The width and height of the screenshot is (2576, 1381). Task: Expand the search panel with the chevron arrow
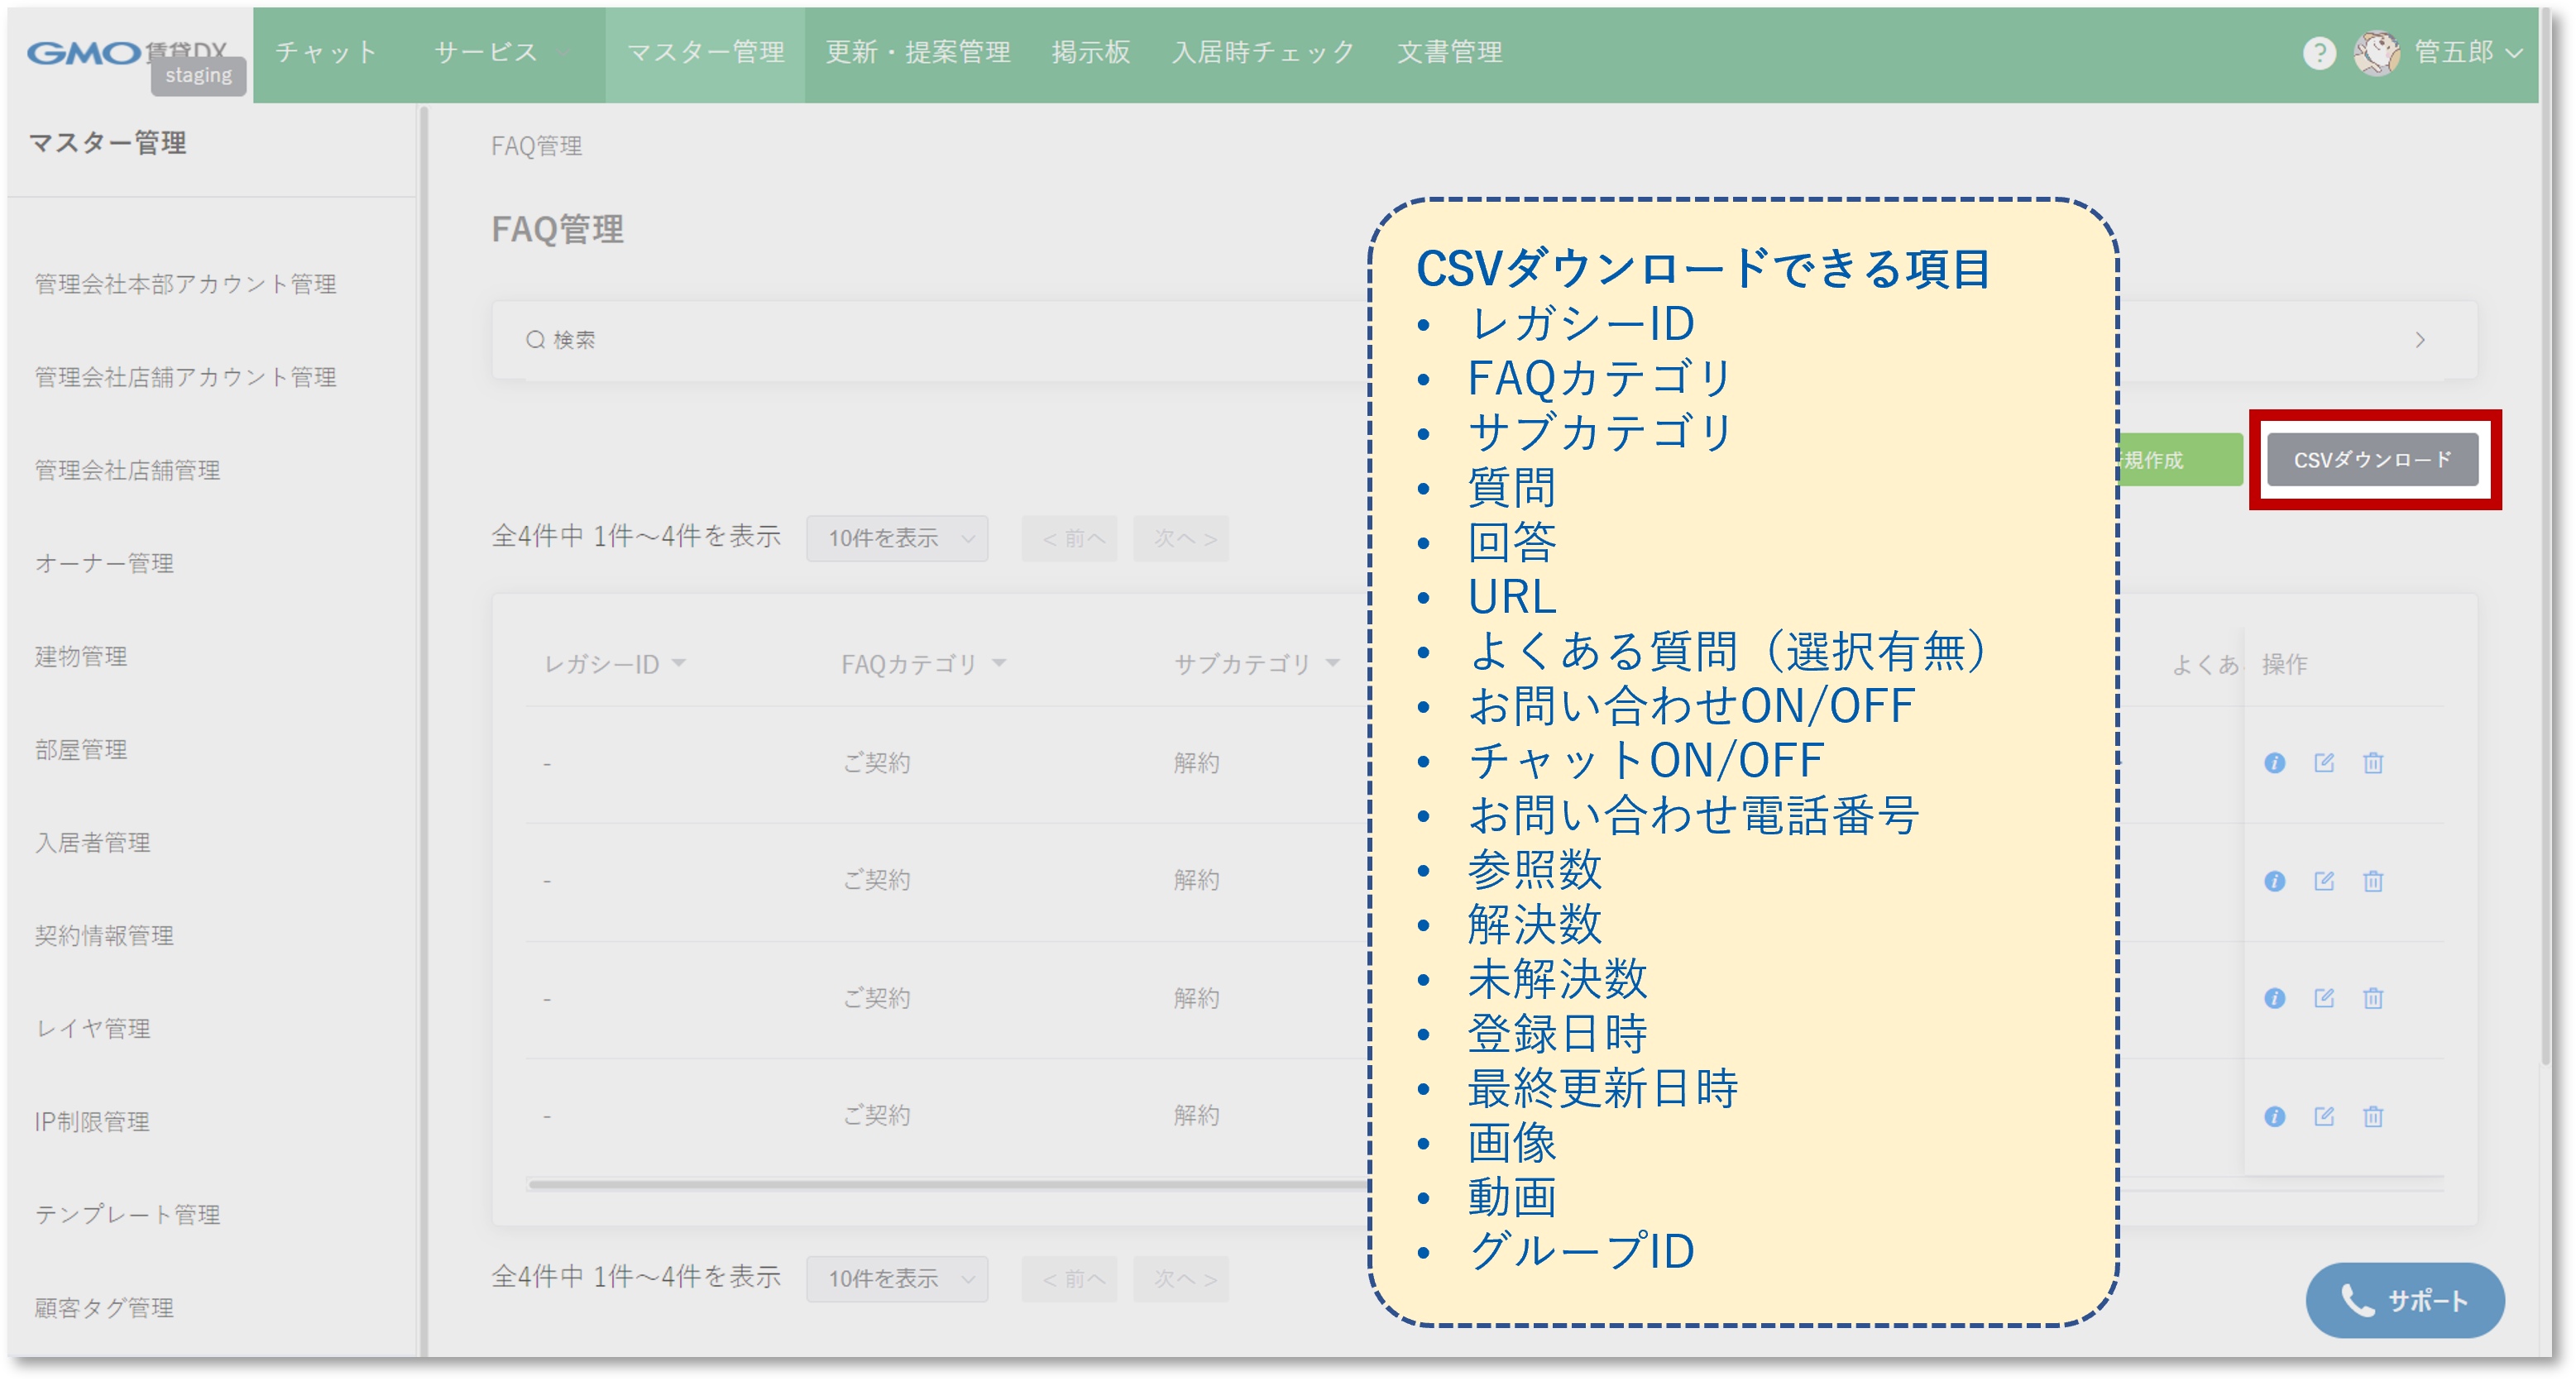[x=2420, y=339]
